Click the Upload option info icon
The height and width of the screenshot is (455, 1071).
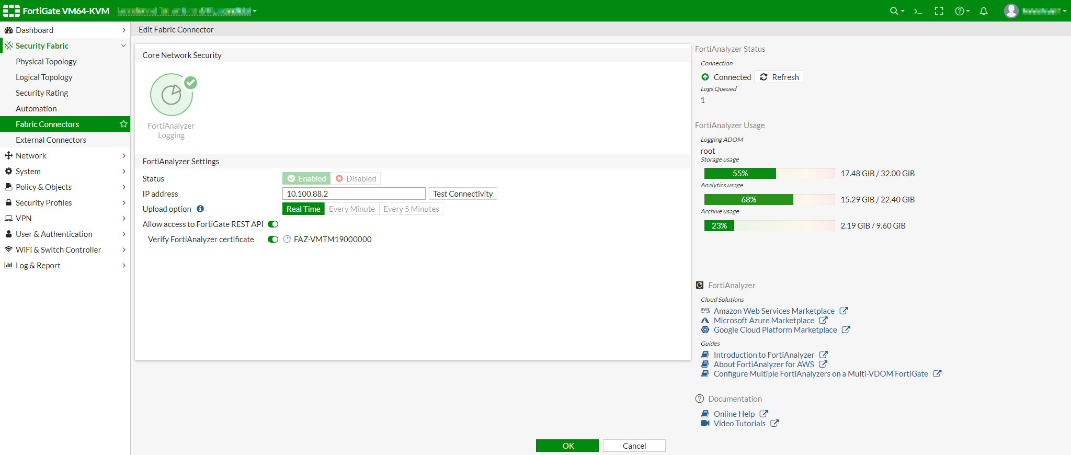(x=200, y=209)
